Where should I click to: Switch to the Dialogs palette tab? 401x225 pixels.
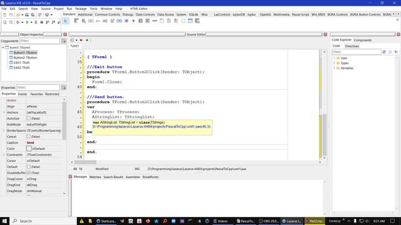pos(128,14)
